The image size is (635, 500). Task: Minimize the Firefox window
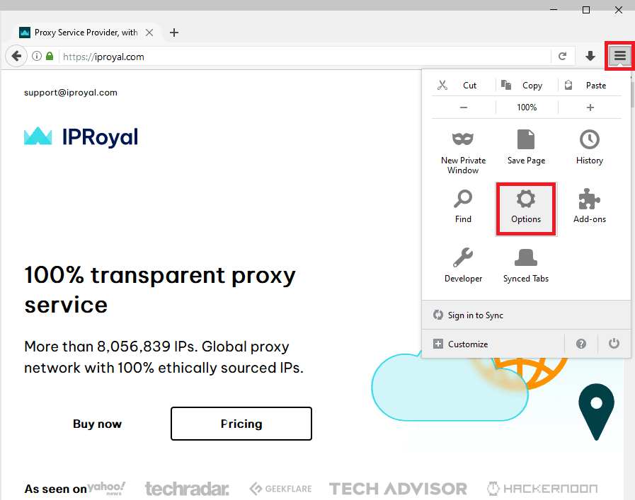(x=554, y=10)
